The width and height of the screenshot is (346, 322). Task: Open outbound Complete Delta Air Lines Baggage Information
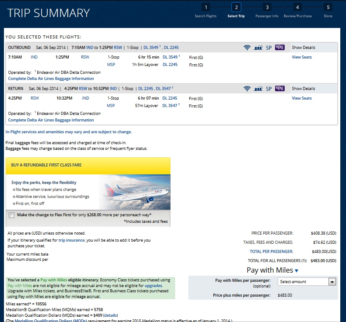click(x=51, y=79)
